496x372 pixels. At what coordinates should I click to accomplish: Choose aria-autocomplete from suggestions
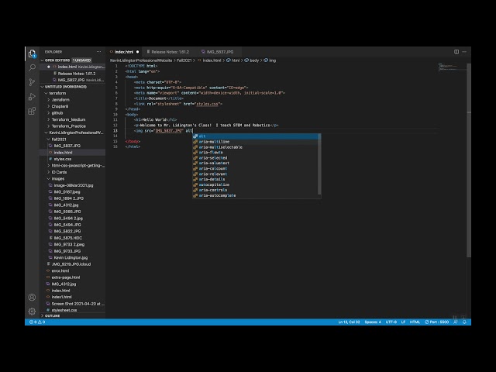256,195
